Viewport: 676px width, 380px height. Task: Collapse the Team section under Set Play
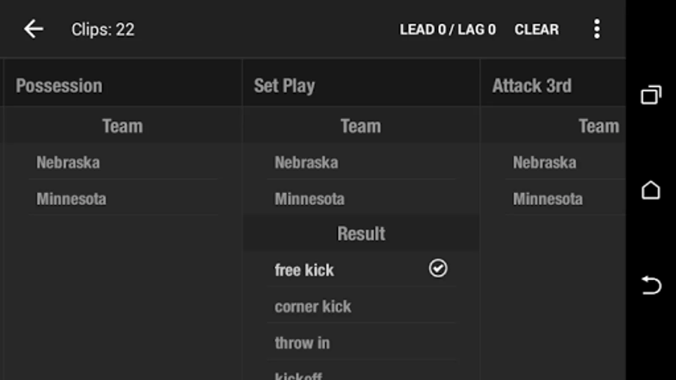(x=361, y=126)
